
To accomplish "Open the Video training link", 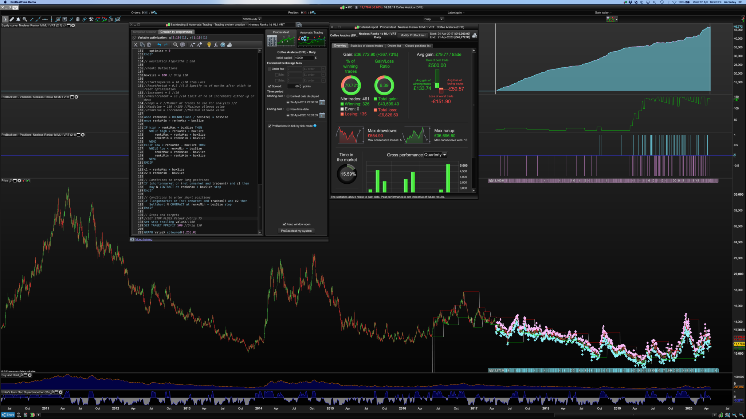I will pyautogui.click(x=144, y=239).
